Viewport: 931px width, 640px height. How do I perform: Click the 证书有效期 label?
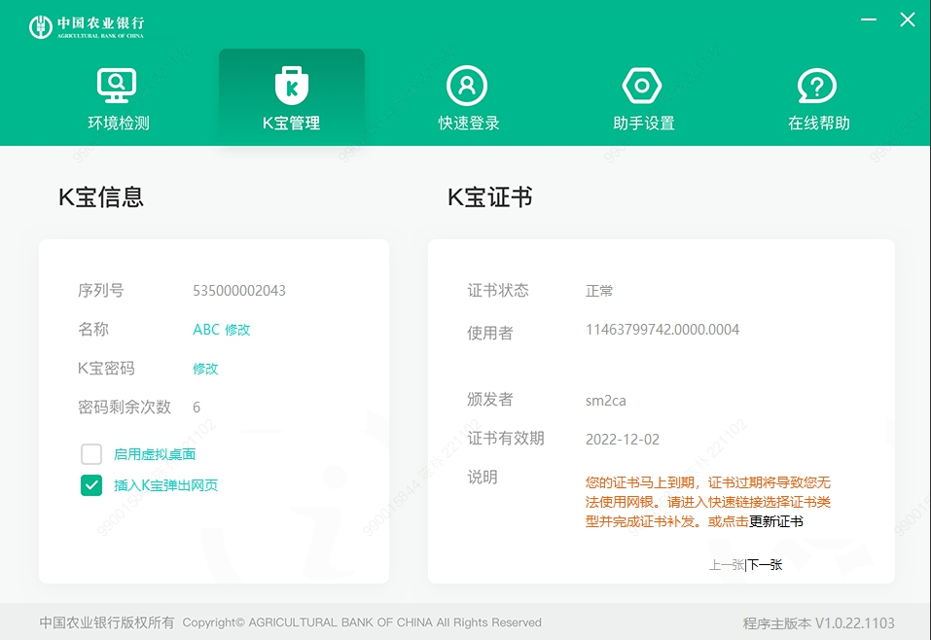pos(506,438)
